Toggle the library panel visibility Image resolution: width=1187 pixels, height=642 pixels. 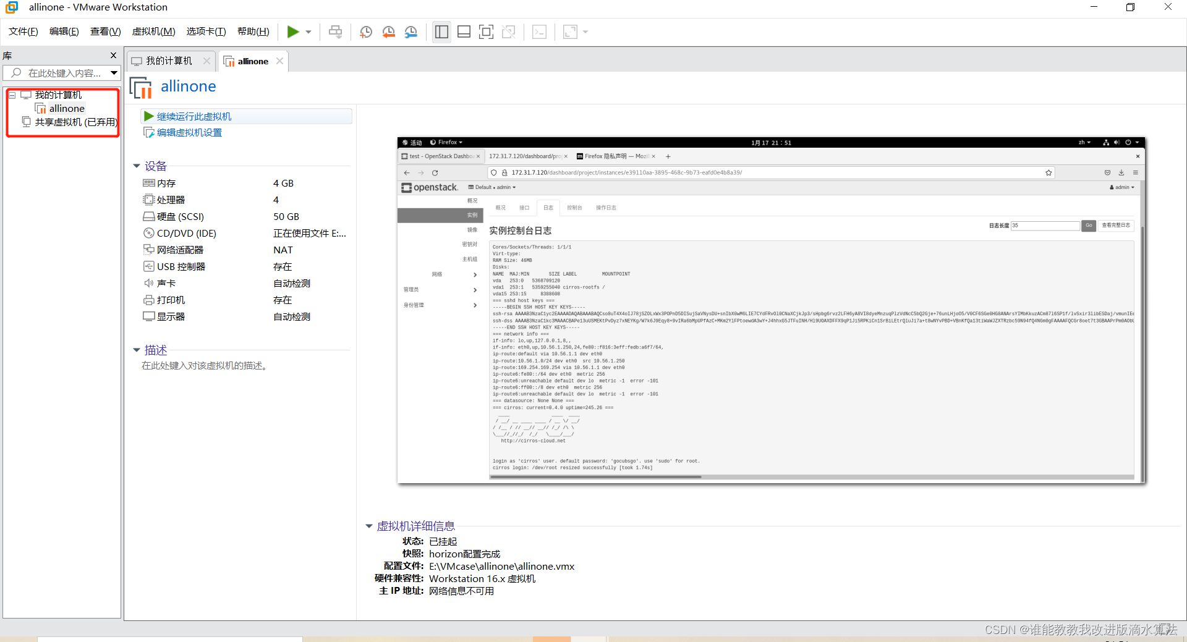(x=441, y=32)
